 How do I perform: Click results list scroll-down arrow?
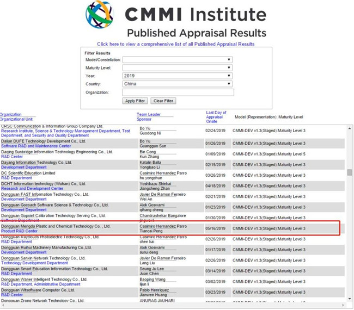[x=350, y=299]
